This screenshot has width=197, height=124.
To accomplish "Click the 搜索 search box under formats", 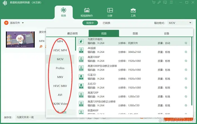I will [61, 112].
